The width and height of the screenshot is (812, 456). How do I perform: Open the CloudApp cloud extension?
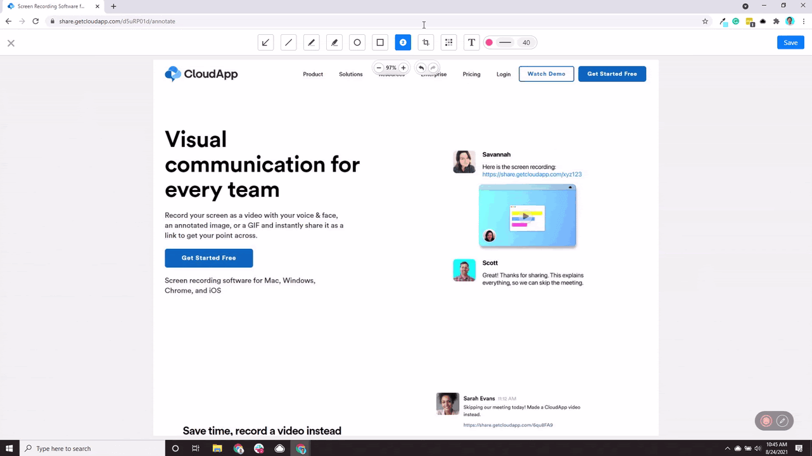point(763,21)
